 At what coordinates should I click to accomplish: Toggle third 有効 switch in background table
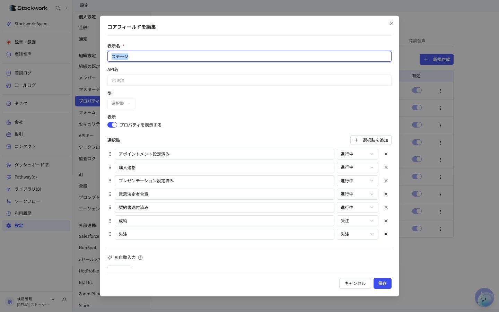tap(417, 125)
